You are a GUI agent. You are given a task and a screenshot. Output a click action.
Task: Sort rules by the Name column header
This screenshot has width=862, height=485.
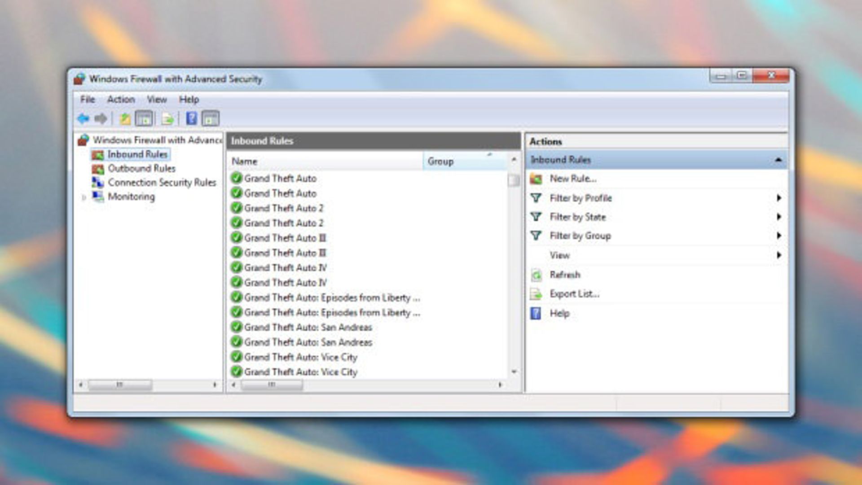(x=325, y=161)
